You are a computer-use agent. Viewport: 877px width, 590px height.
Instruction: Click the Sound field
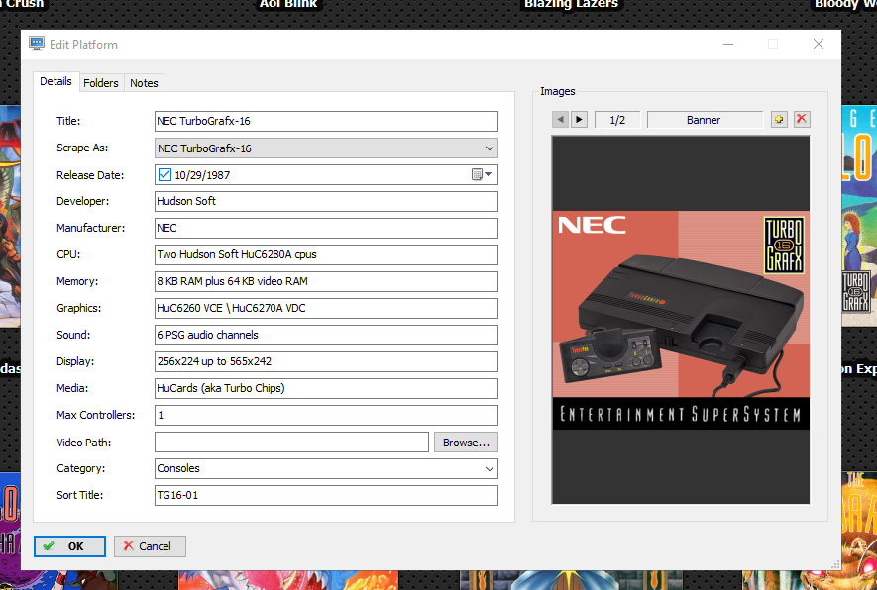[x=326, y=336]
